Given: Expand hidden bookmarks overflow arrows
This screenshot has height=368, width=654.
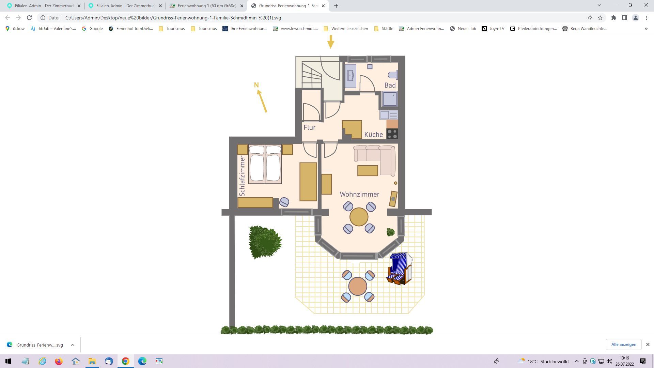Looking at the screenshot, I should tap(646, 29).
